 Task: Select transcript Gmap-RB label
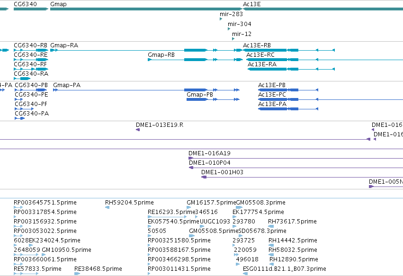(x=161, y=55)
